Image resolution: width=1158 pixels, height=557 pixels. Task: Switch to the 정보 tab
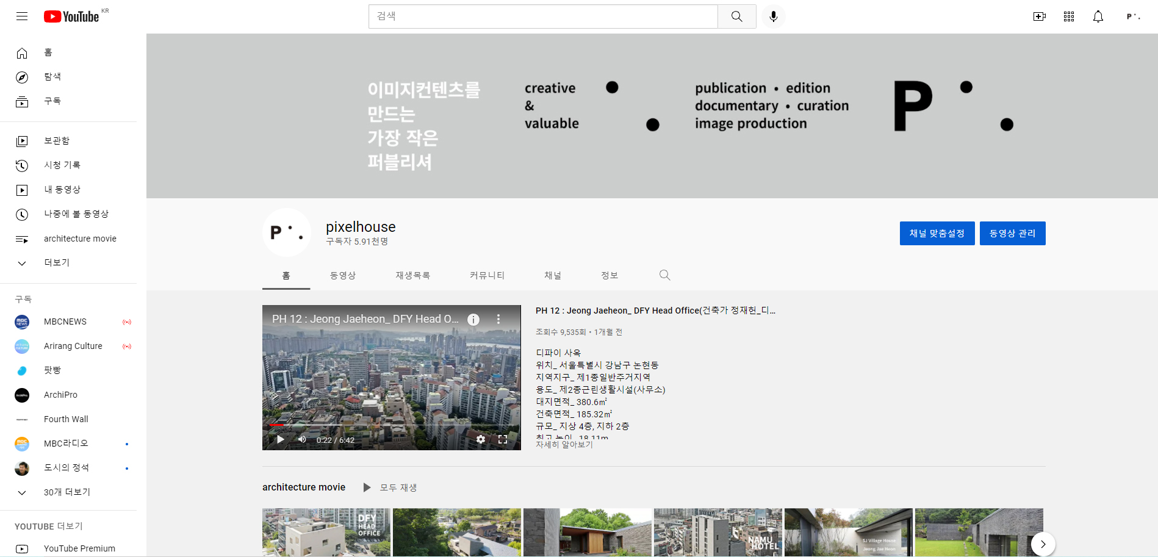click(x=610, y=275)
